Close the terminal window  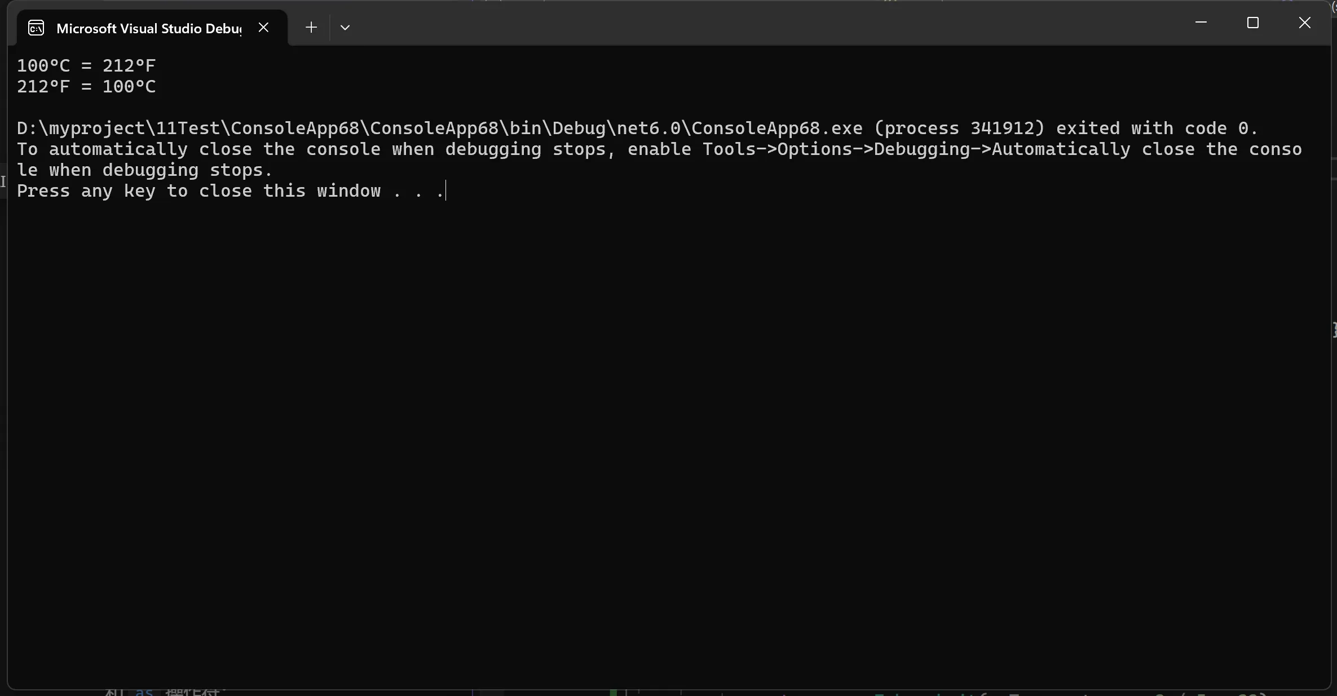(x=1305, y=23)
